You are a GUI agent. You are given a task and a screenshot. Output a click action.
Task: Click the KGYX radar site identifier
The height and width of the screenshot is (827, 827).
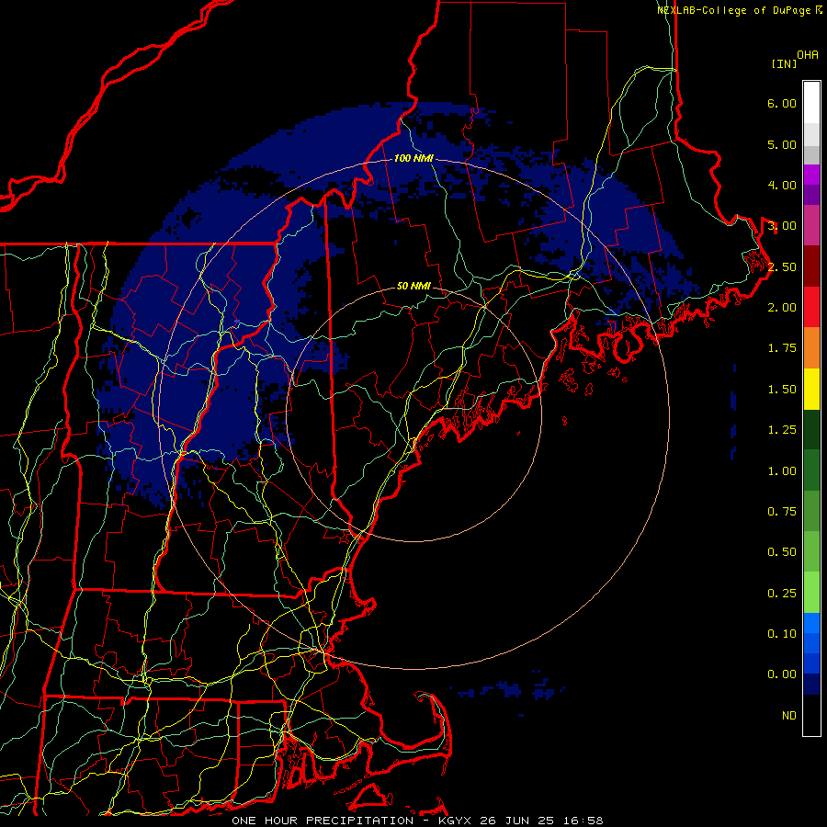[455, 821]
